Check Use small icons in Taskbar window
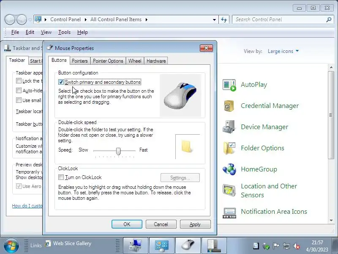The width and height of the screenshot is (338, 254). point(19,100)
